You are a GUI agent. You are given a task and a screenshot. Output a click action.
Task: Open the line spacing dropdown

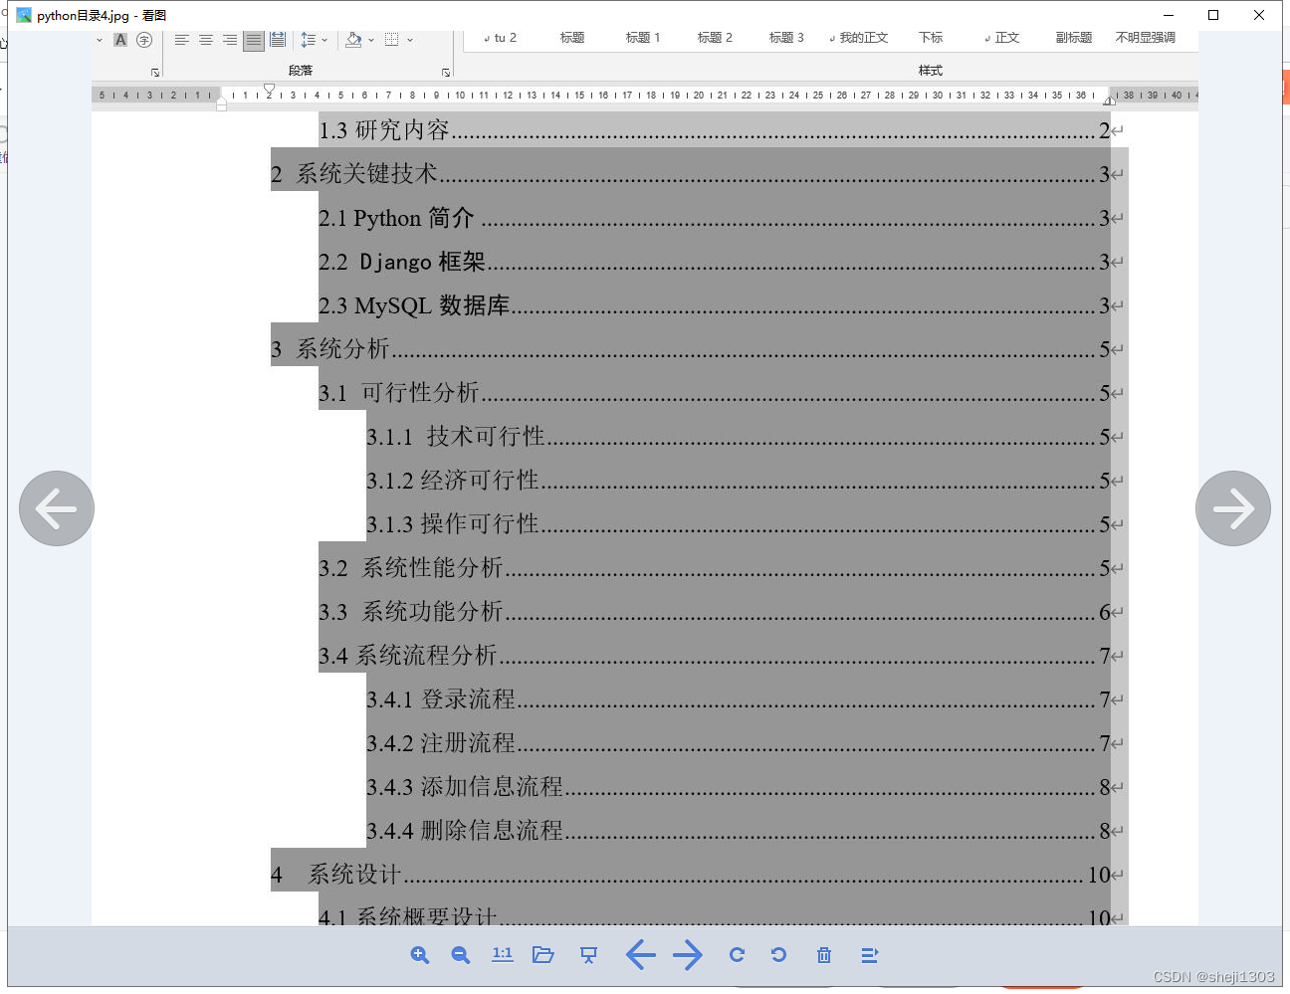click(x=325, y=41)
